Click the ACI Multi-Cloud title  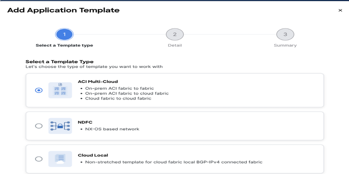98,82
